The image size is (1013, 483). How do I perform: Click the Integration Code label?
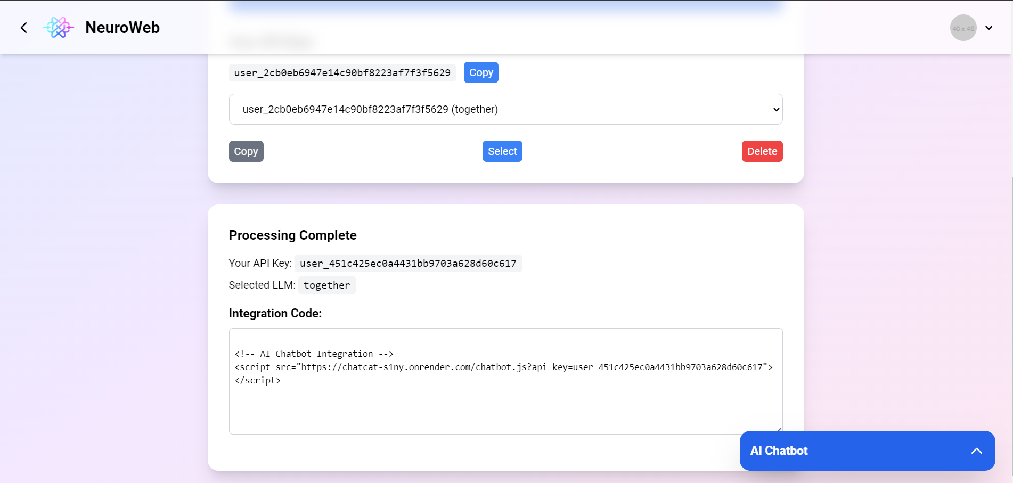275,313
